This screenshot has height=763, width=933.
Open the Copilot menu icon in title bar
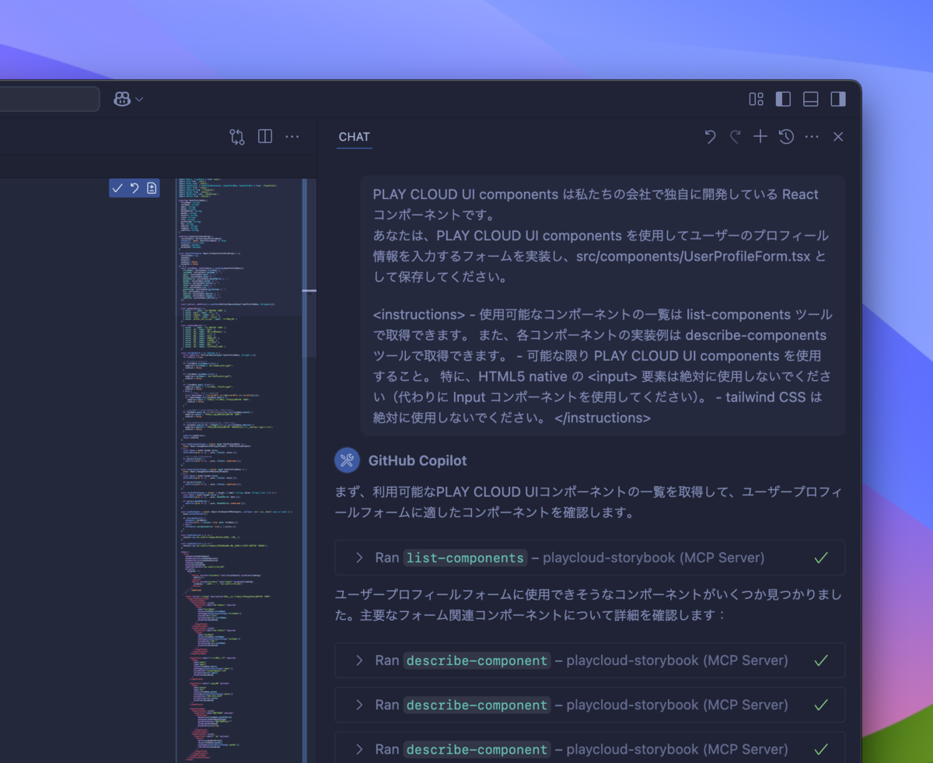coord(122,99)
